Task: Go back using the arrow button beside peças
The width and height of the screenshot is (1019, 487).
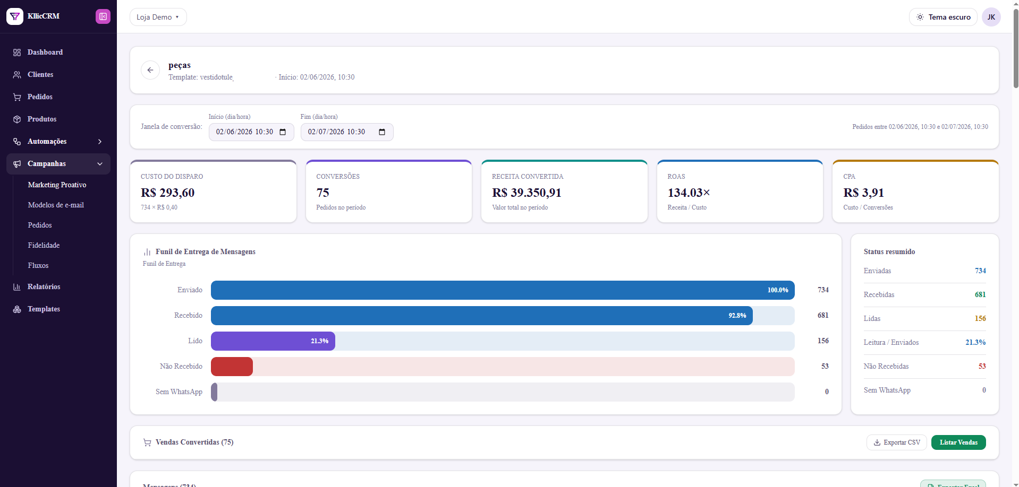Action: point(150,70)
